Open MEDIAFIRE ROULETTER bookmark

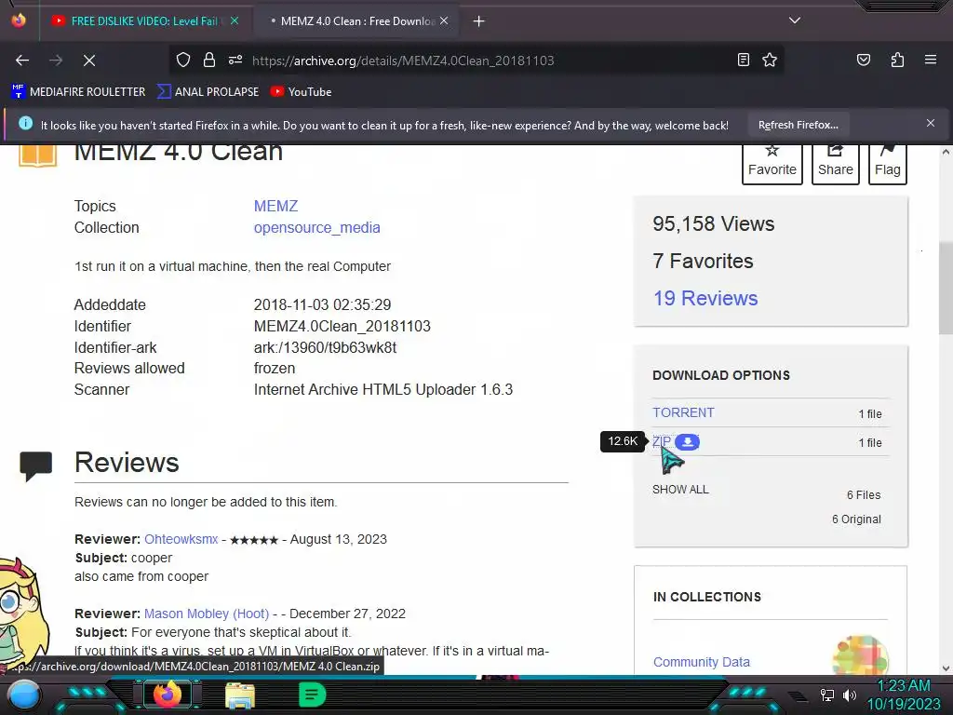78,92
